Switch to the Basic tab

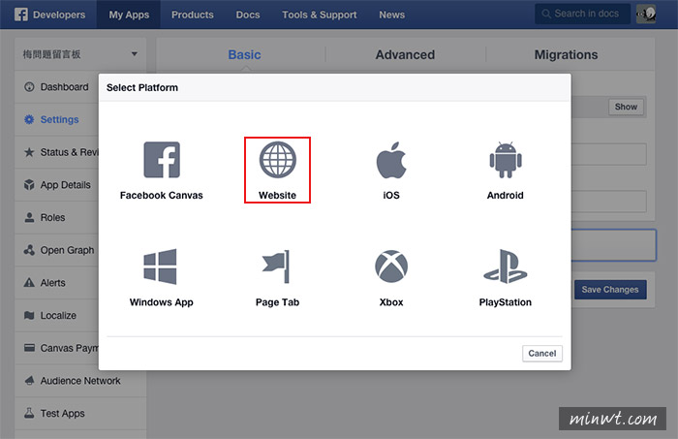click(244, 55)
